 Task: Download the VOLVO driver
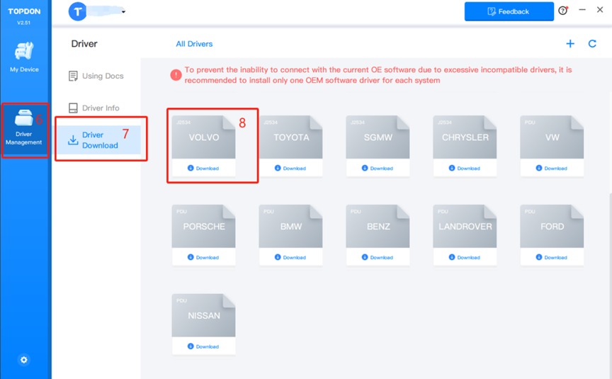(203, 168)
